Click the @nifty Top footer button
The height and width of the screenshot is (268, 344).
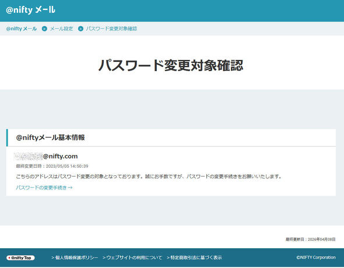[20, 258]
